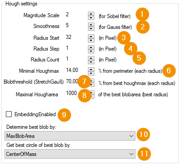Open the MaxBlobArea dropdown

pos(70,136)
